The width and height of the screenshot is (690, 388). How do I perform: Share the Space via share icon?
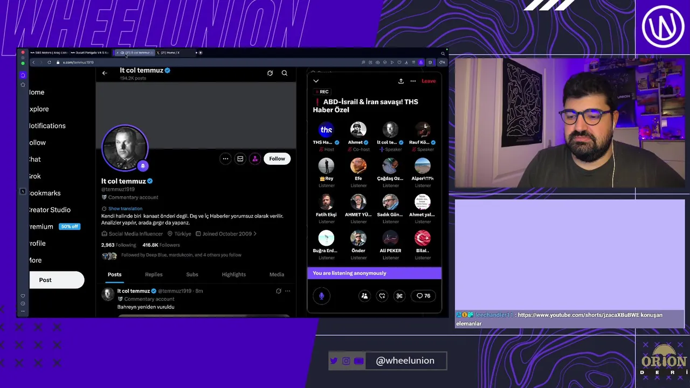(401, 81)
